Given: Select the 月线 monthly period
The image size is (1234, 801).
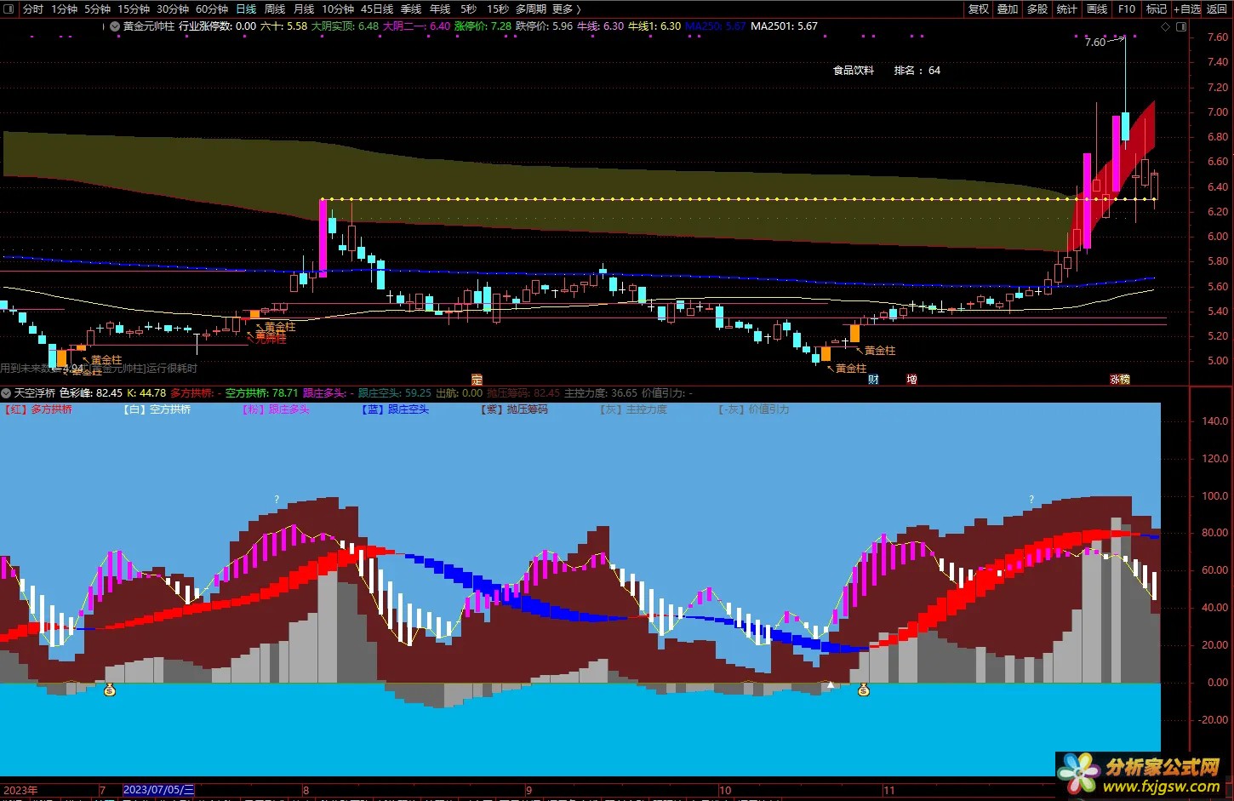Looking at the screenshot, I should coord(304,9).
